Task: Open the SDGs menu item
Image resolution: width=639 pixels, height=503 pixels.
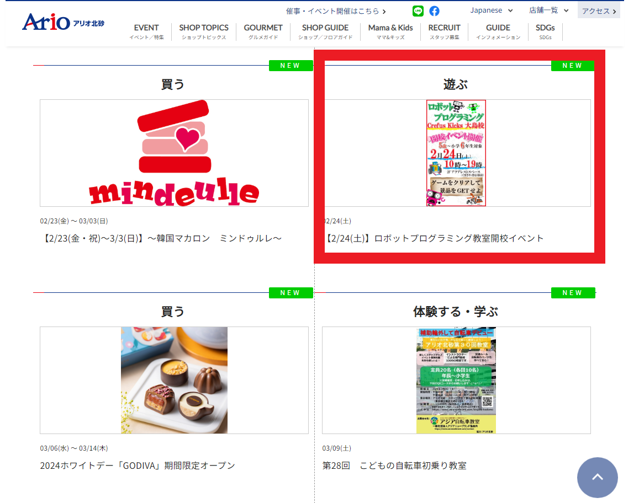Action: (545, 32)
